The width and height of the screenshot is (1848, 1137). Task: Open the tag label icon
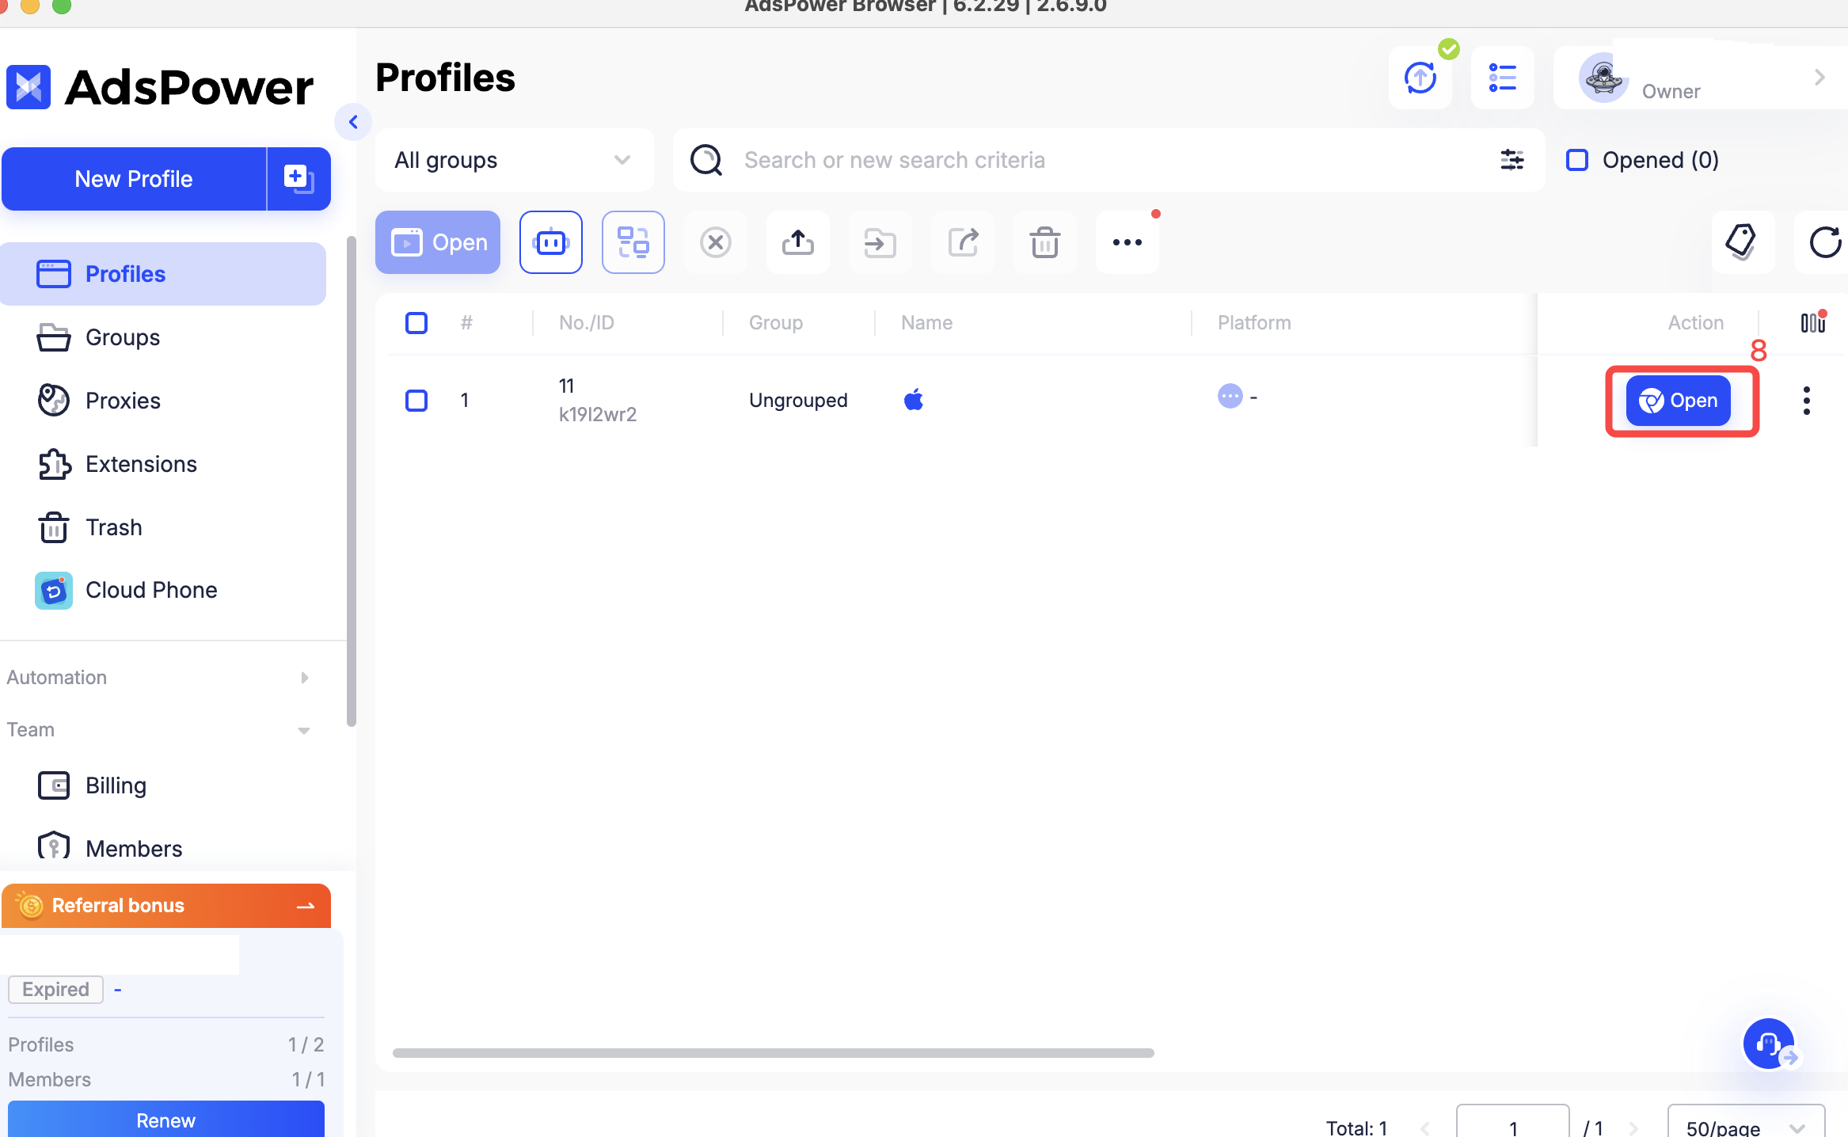[1741, 242]
